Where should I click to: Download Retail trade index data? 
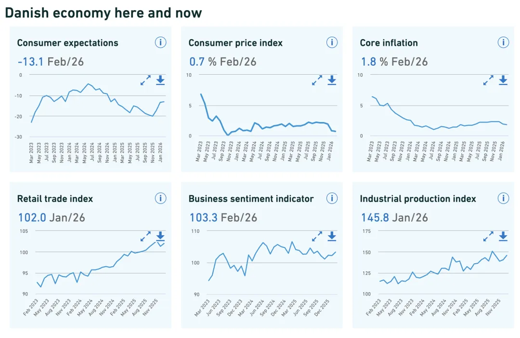(x=160, y=236)
